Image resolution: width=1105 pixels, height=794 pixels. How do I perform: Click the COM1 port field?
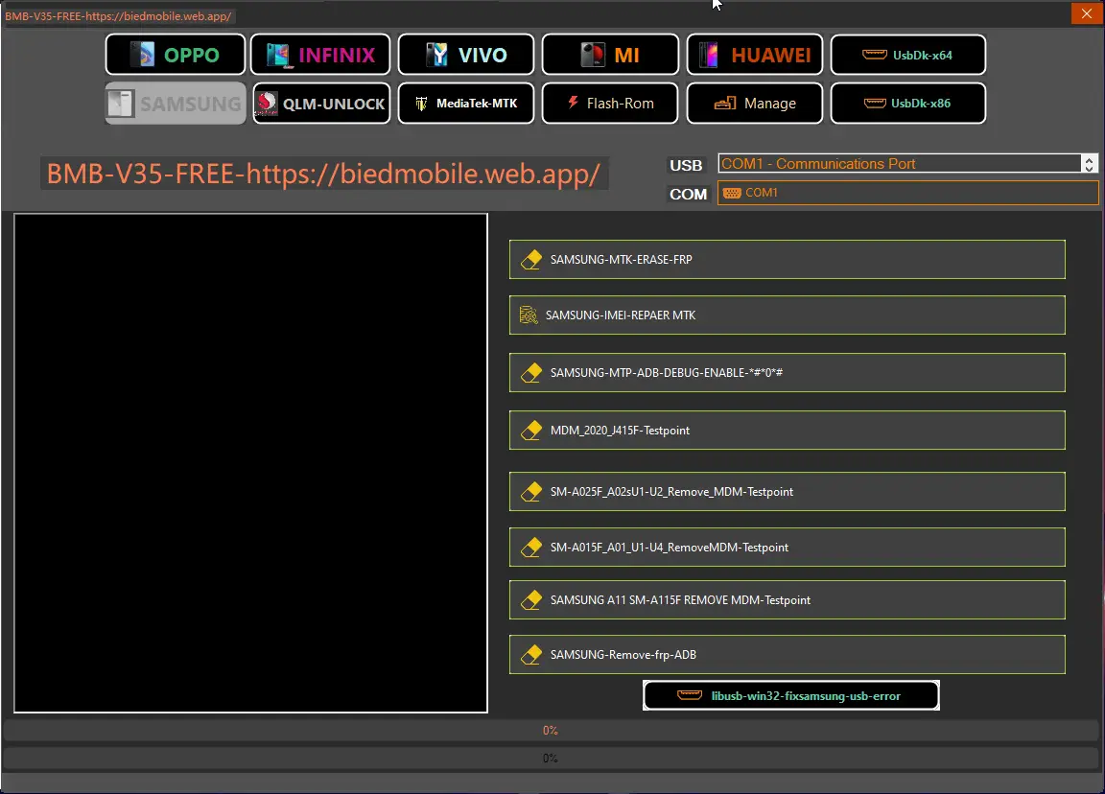[907, 193]
